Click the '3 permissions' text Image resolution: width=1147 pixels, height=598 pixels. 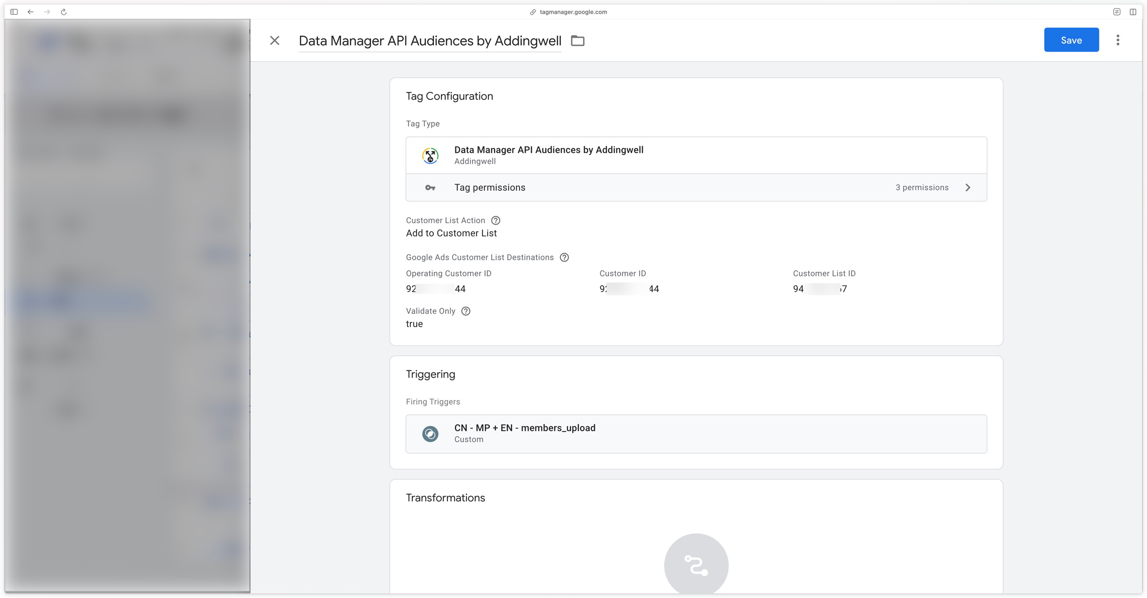click(x=922, y=188)
